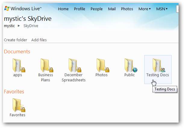The height and width of the screenshot is (128, 184).
Task: Click the Testing Docs folder label
Action: (x=157, y=75)
